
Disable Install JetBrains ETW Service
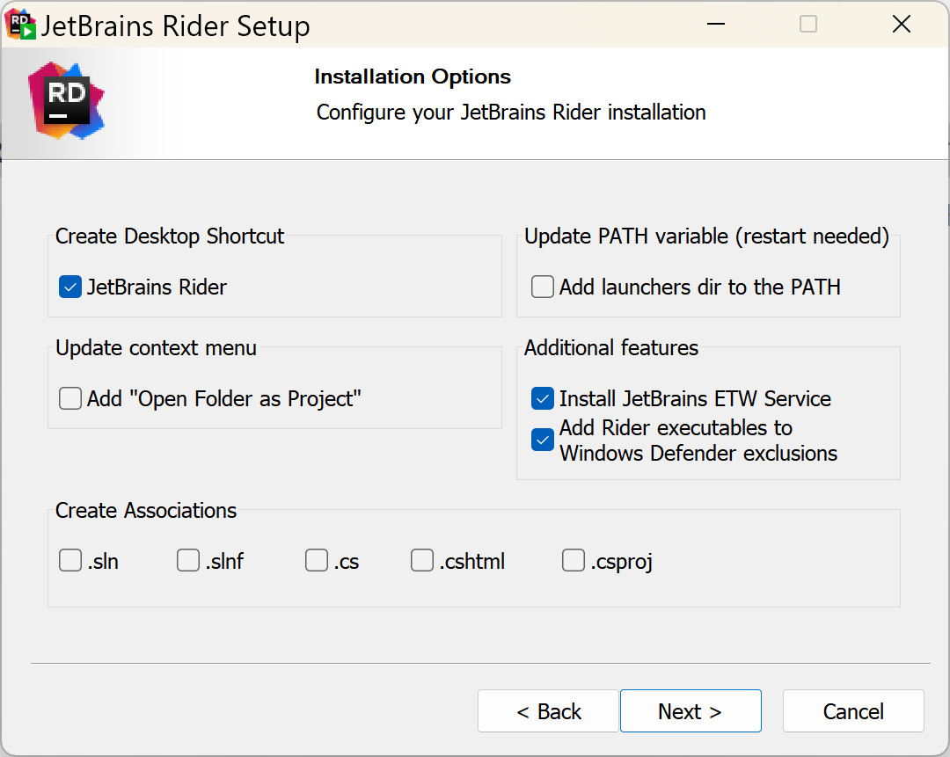pyautogui.click(x=543, y=398)
